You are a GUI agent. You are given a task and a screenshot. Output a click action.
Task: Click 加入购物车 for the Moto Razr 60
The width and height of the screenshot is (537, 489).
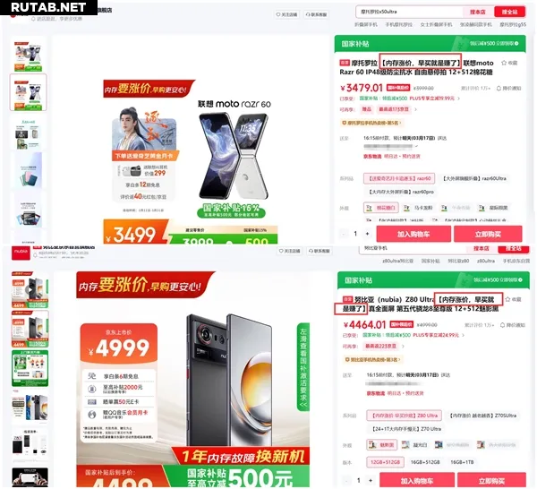coord(413,234)
